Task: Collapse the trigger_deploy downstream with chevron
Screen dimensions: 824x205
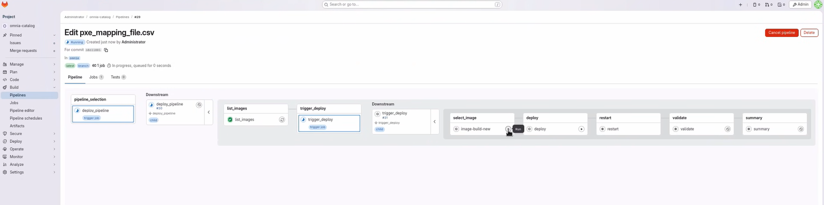Action: 435,121
